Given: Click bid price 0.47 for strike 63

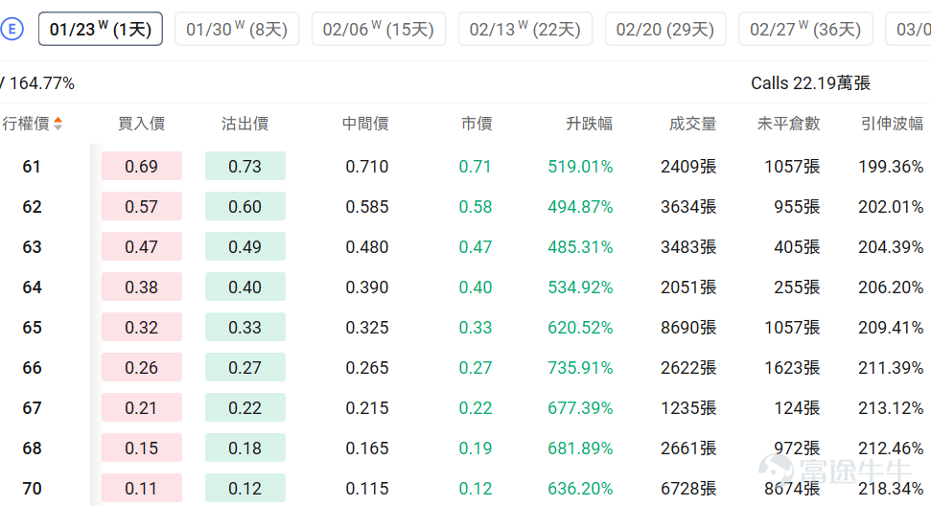Looking at the screenshot, I should coord(141,247).
